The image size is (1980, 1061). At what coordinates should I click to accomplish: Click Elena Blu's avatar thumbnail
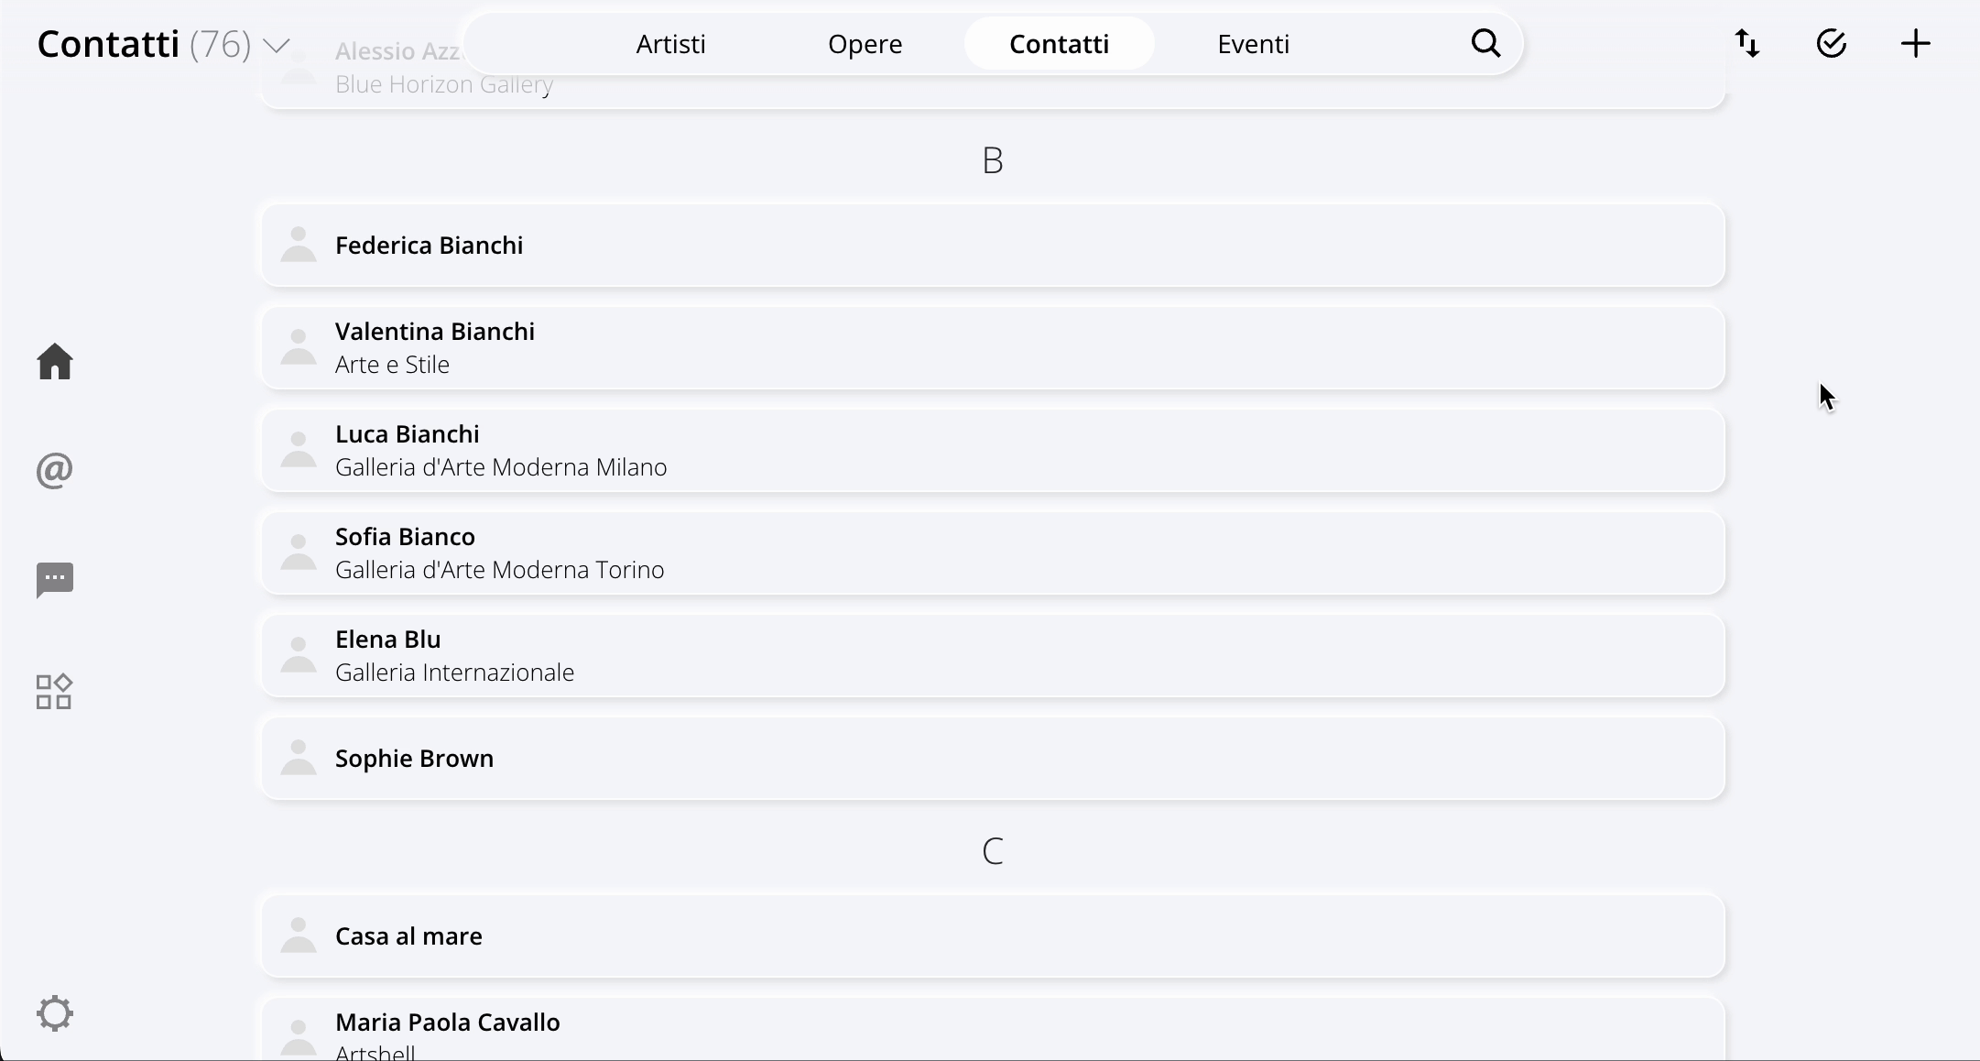[x=299, y=655]
